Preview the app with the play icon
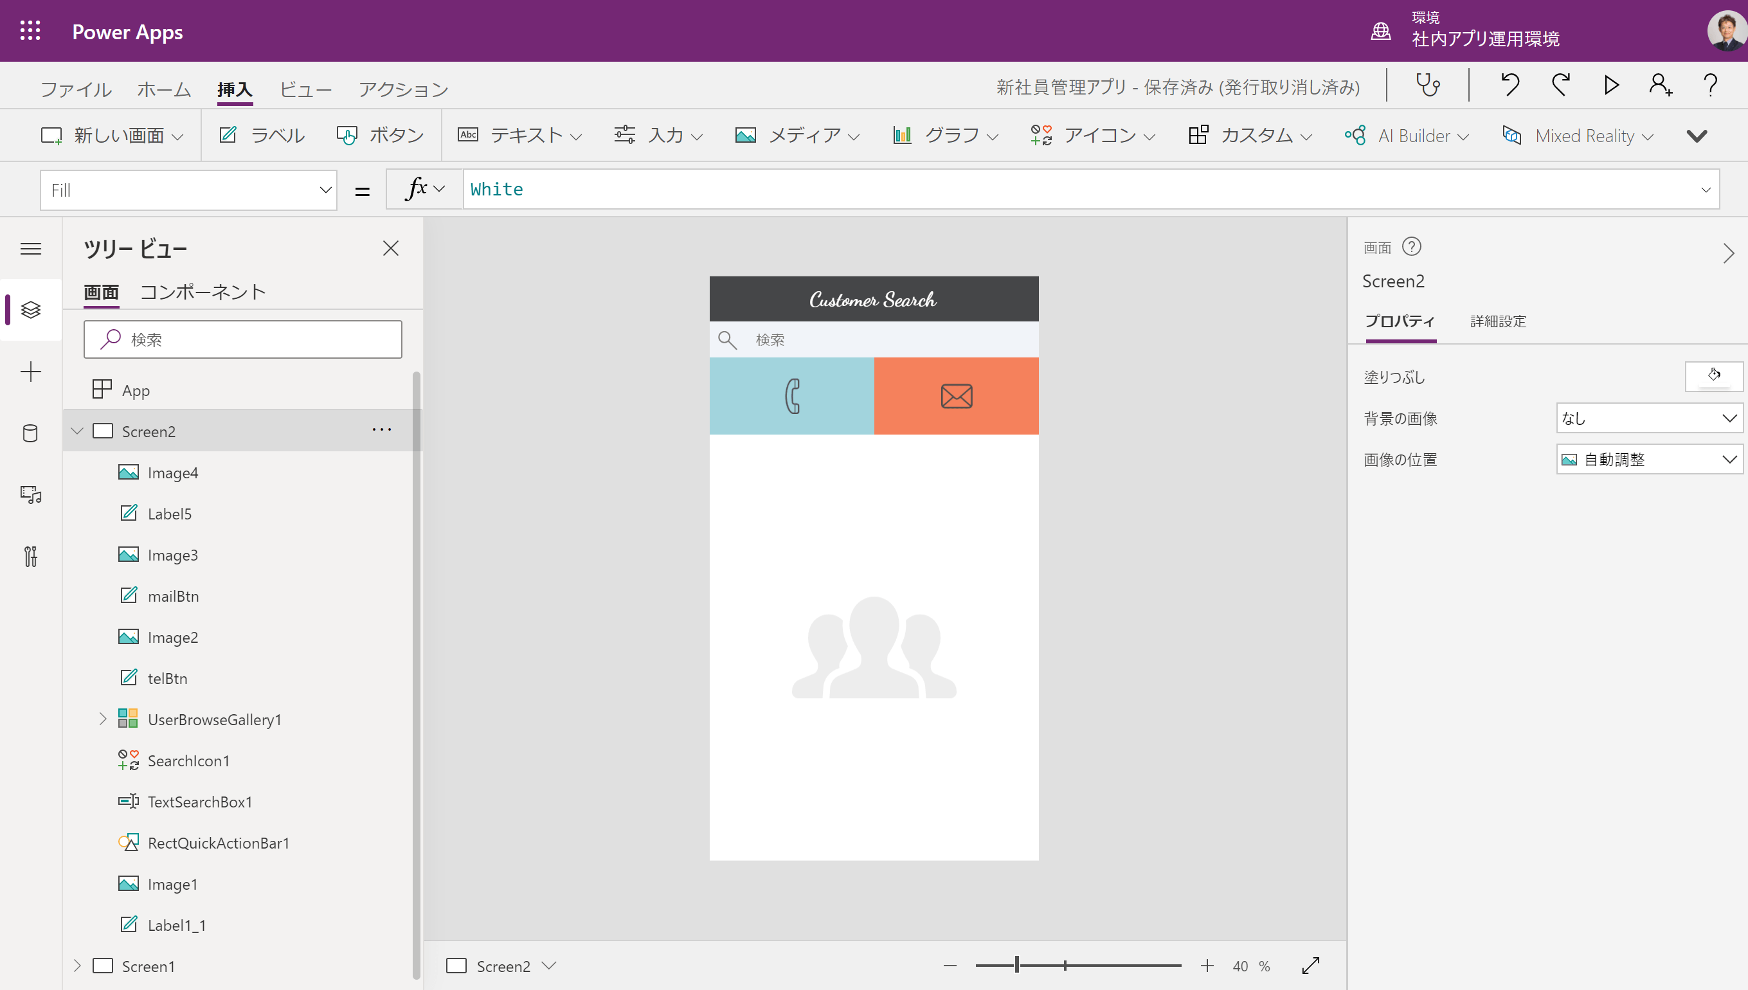 click(1610, 84)
